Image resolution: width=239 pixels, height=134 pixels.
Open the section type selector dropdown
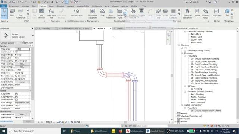coord(33,36)
